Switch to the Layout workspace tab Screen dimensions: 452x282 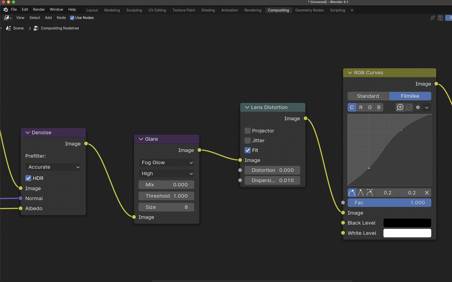(92, 10)
